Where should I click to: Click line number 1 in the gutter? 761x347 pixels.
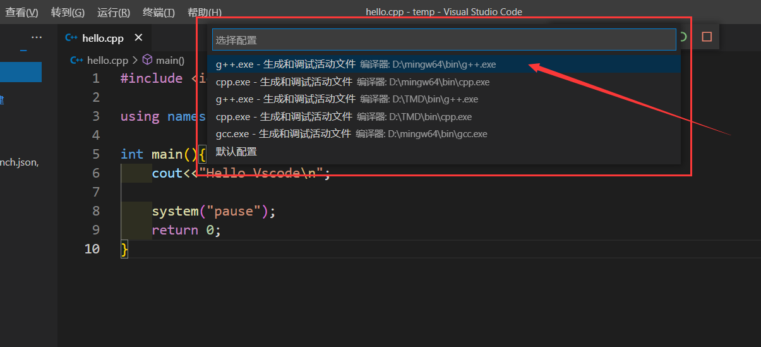(x=95, y=78)
